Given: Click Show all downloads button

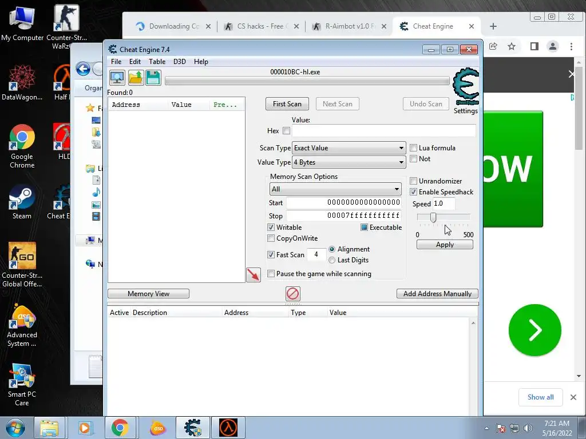Looking at the screenshot, I should 540,397.
